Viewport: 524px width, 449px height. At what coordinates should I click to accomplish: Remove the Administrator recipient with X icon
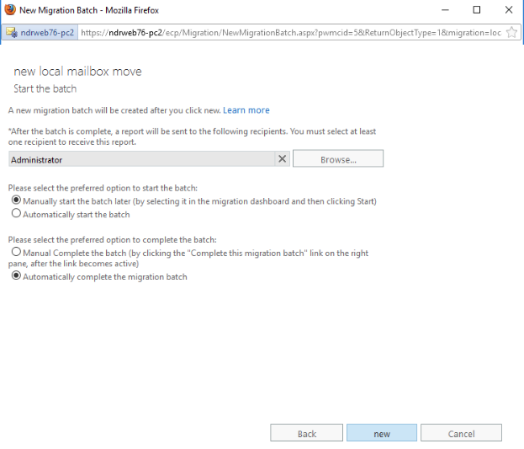coord(283,158)
